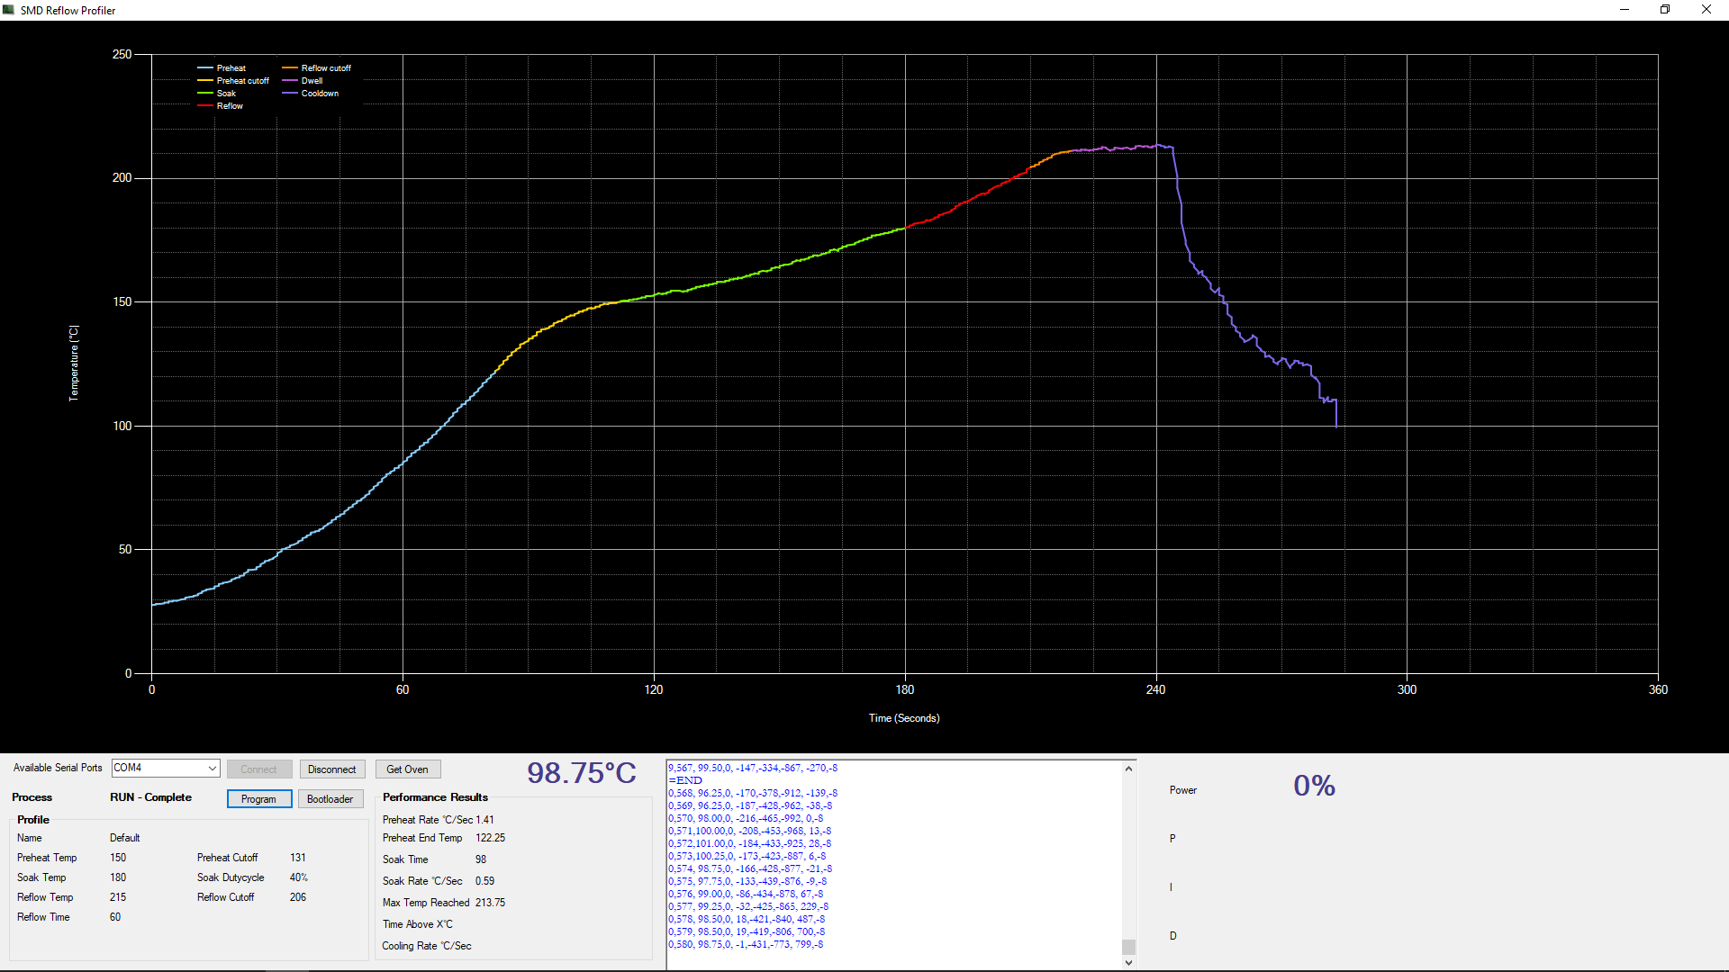This screenshot has height=972, width=1729.
Task: Click the Available Serial Ports label
Action: point(58,768)
